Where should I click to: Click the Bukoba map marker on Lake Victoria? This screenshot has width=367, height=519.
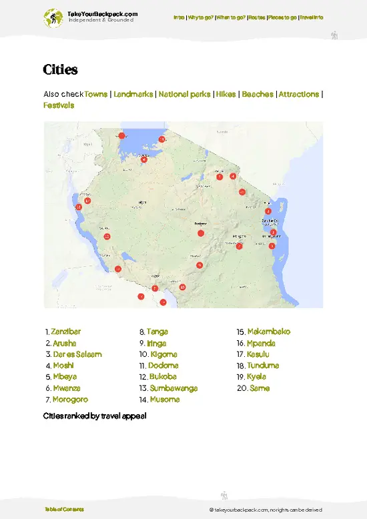pos(121,135)
